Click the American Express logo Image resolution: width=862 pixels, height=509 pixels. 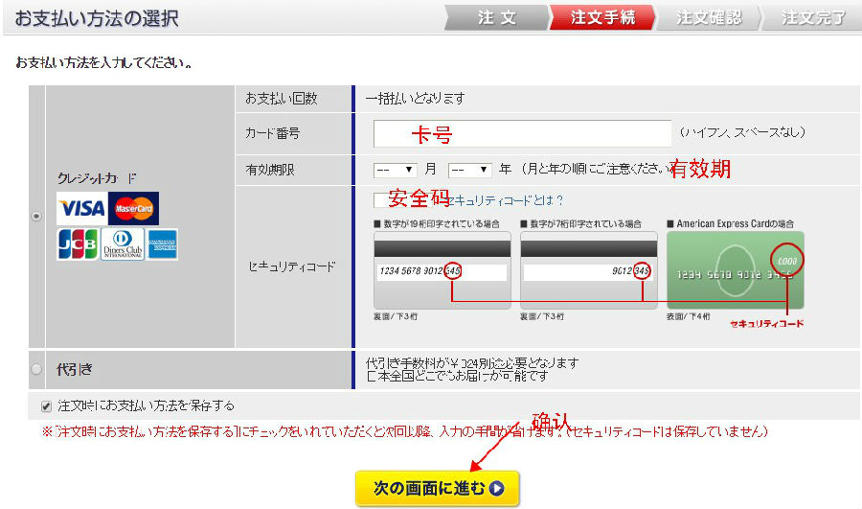tap(163, 243)
